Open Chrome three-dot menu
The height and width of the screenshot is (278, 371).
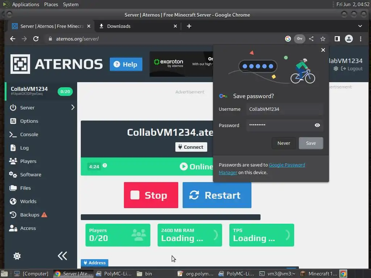[360, 39]
